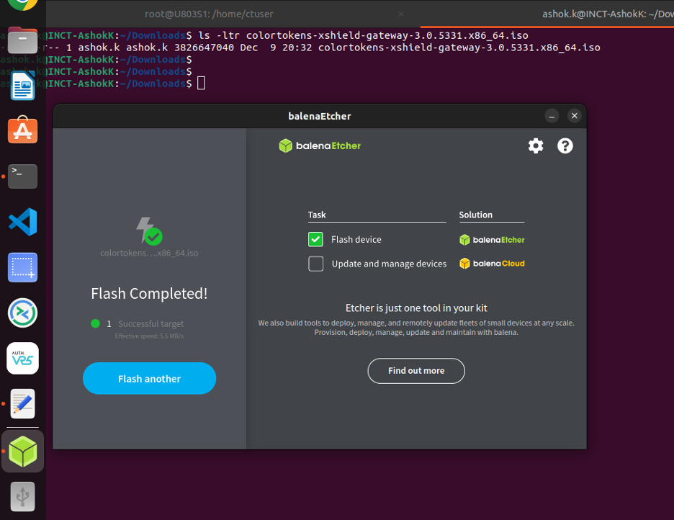Open the balenaCloud solution link

(492, 264)
